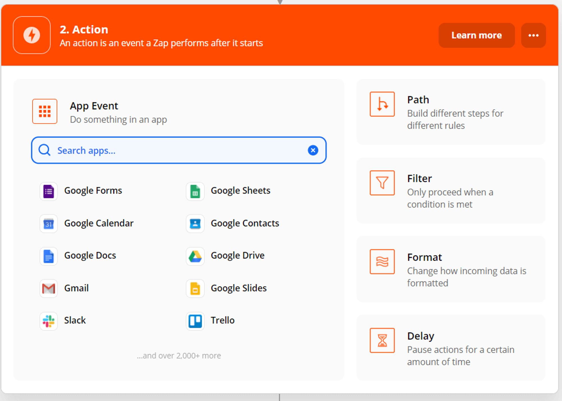Click the Google Forms label

pyautogui.click(x=93, y=191)
